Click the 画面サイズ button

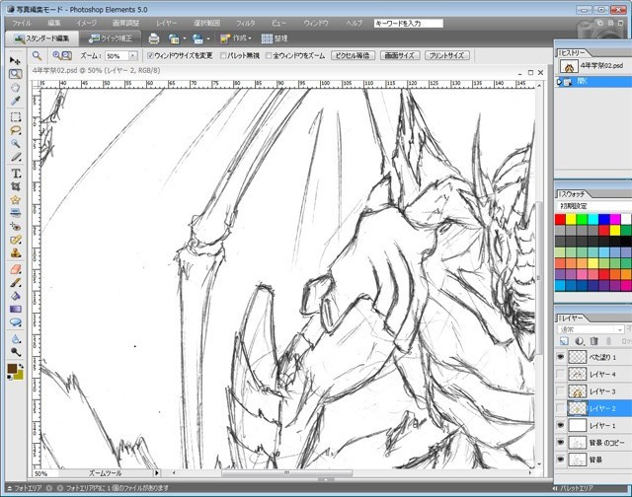399,56
